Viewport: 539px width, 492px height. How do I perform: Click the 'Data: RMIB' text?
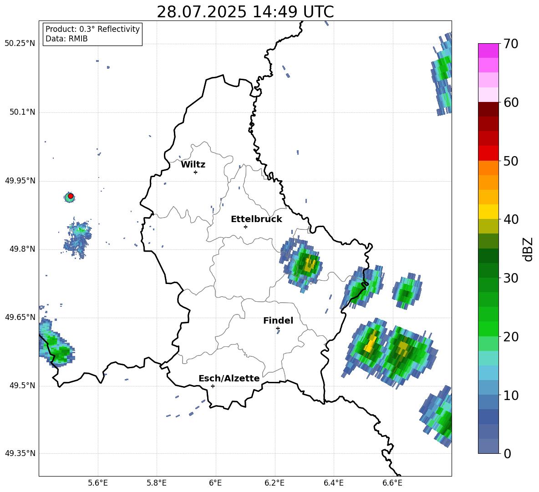(x=66, y=39)
